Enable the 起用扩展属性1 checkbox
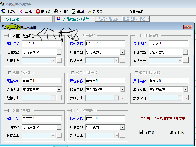 click(10, 35)
